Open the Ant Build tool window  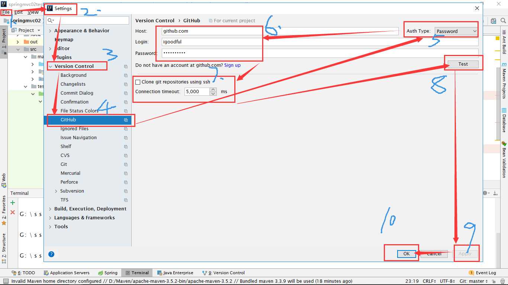click(504, 42)
